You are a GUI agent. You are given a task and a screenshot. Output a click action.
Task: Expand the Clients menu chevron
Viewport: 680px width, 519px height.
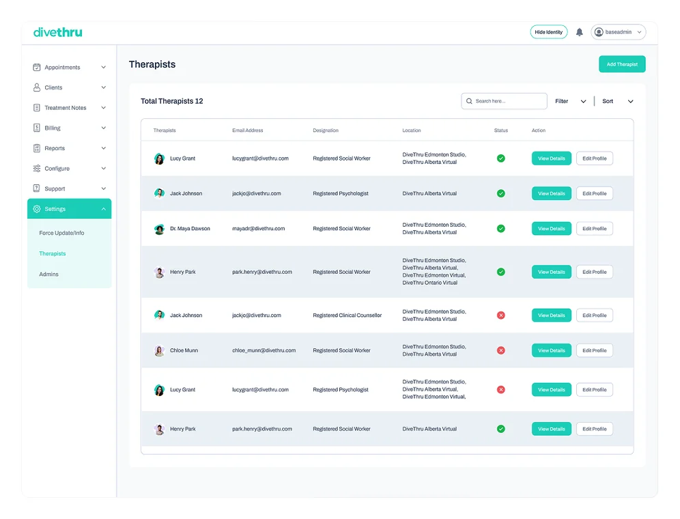coord(104,87)
